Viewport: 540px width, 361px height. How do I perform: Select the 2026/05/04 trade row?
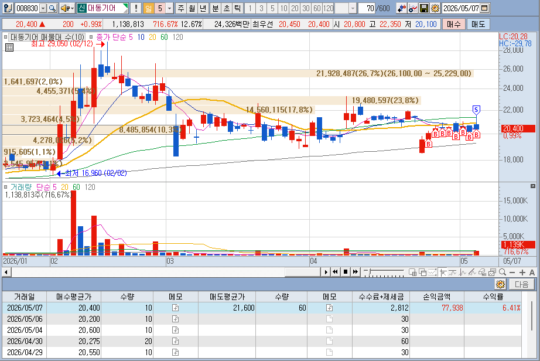point(262,330)
